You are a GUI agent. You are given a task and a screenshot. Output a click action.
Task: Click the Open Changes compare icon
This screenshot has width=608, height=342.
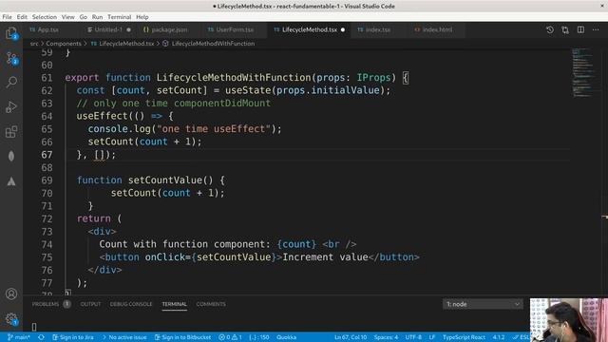[x=565, y=29]
